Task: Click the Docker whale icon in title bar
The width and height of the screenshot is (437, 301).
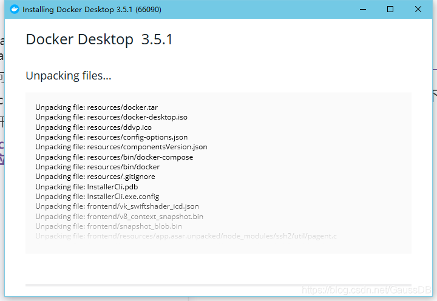Action: click(14, 9)
